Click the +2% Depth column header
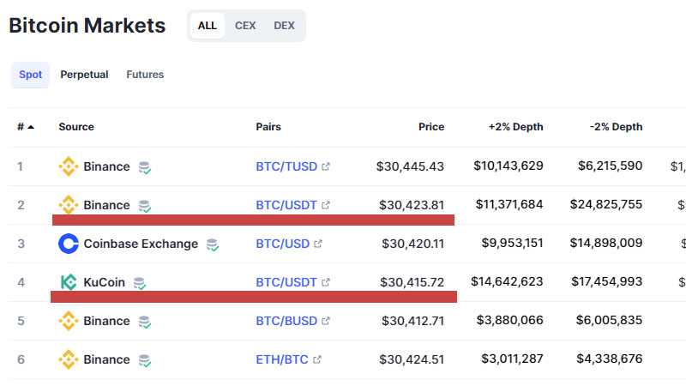Screen dimensions: 686x386 pyautogui.click(x=516, y=127)
